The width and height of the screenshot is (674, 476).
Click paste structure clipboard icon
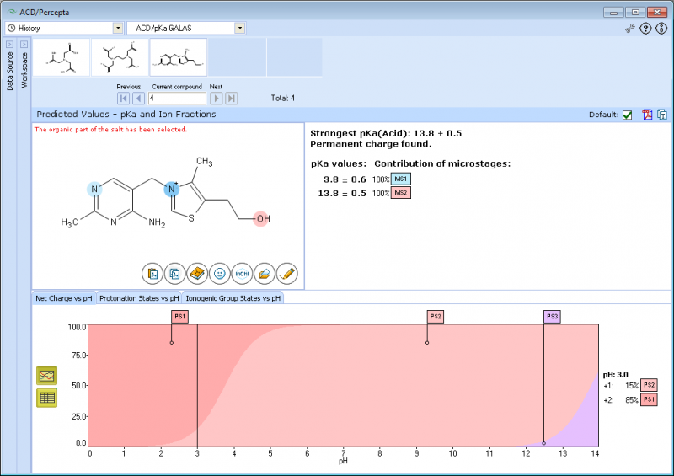pos(152,274)
